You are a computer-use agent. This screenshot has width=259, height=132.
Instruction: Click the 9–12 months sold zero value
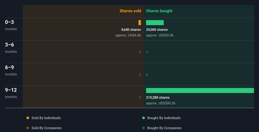[x=140, y=97]
